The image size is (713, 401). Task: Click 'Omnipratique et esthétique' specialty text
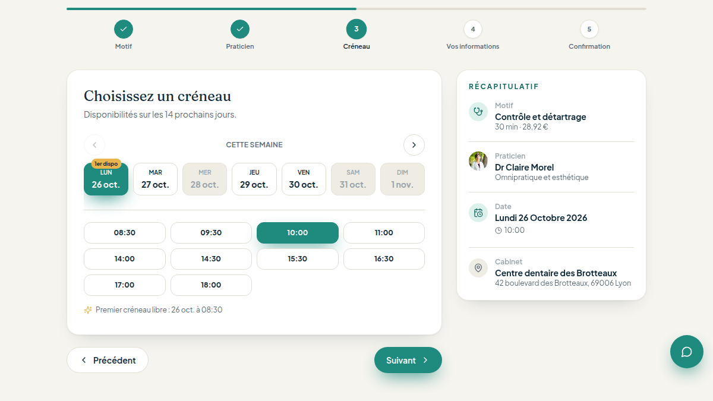tap(541, 177)
